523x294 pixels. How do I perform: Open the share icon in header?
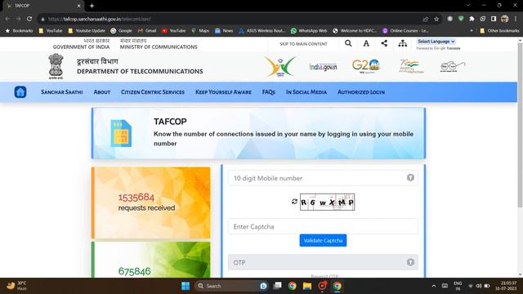(x=384, y=43)
